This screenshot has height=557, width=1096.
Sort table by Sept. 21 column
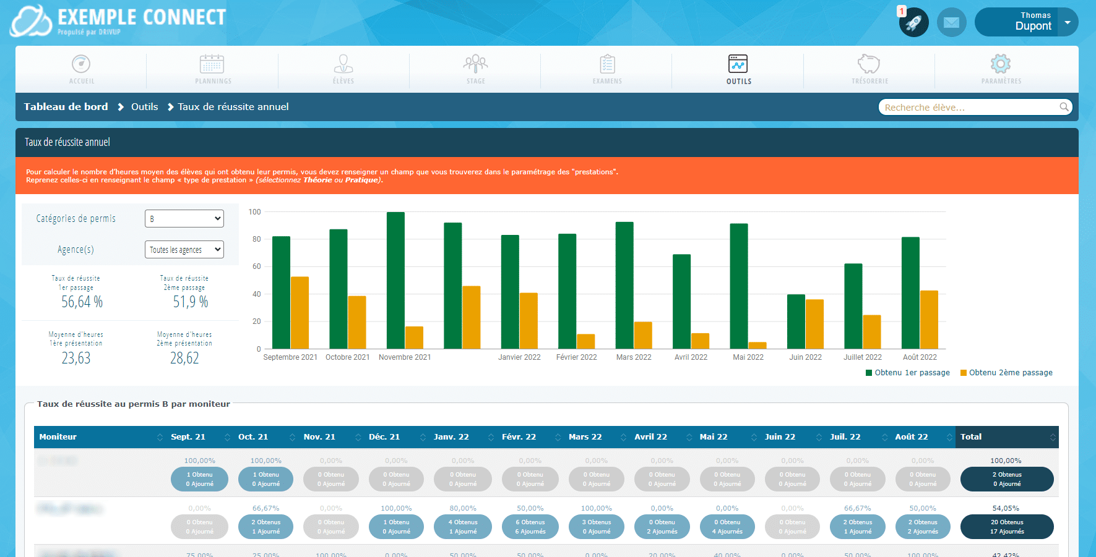(x=199, y=437)
